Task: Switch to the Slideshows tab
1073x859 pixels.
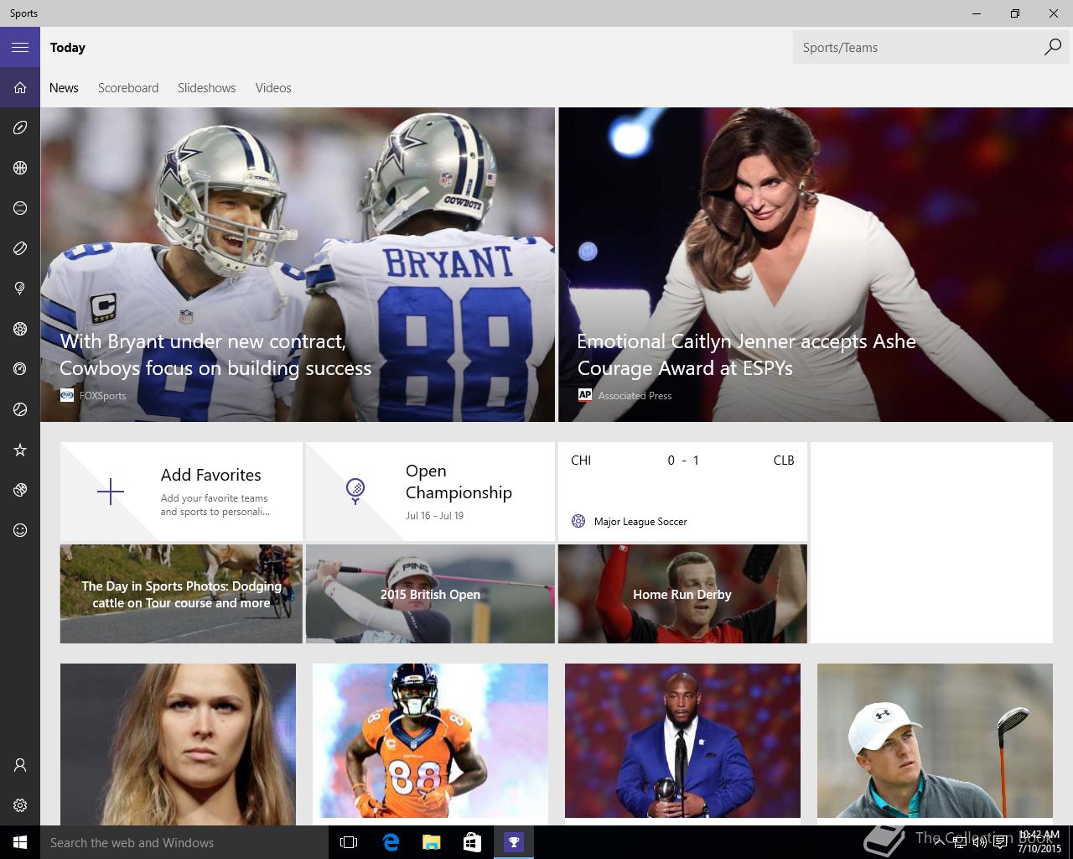Action: (206, 88)
